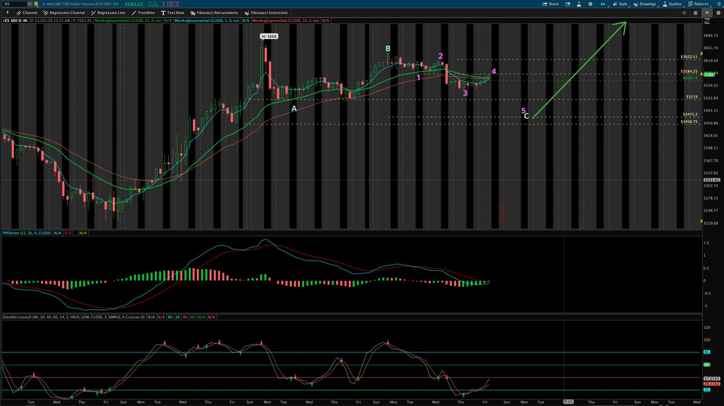Open the symbol dropdown arrow
The height and width of the screenshot is (406, 724).
30,4
